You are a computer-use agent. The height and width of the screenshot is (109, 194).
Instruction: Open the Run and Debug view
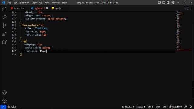coord(5,34)
